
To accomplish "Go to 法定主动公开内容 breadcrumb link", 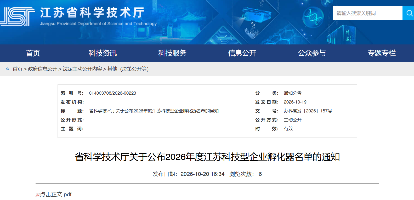I will [x=82, y=69].
